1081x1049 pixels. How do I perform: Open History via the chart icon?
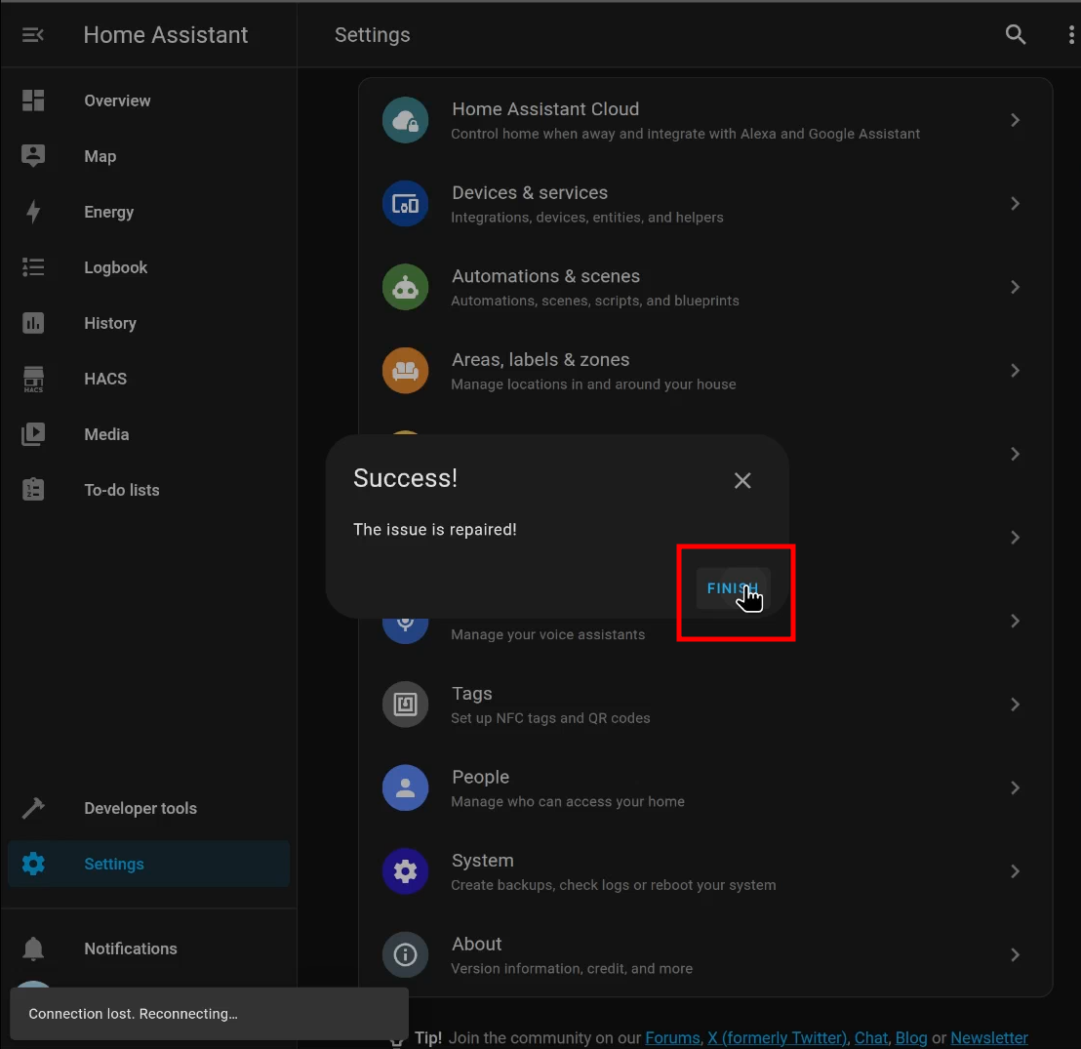[33, 323]
